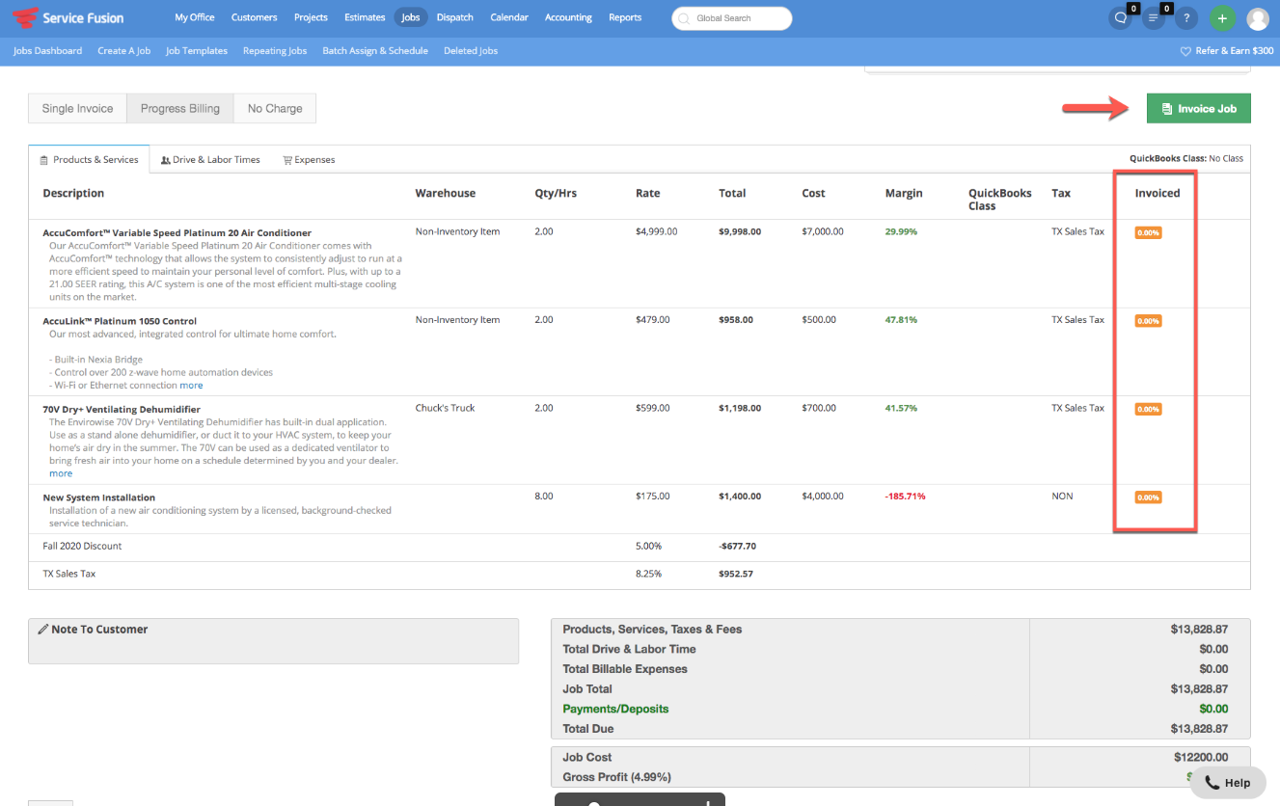1280x806 pixels.
Task: Select the Single Invoice option
Action: pos(77,108)
